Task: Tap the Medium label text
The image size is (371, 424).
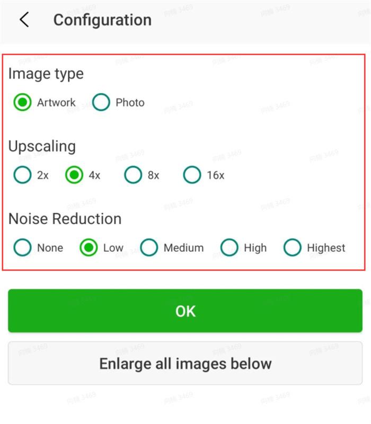Action: [x=183, y=248]
